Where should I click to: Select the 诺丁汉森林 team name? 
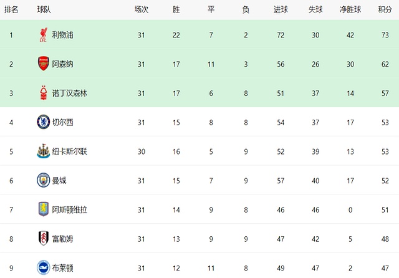pyautogui.click(x=70, y=93)
